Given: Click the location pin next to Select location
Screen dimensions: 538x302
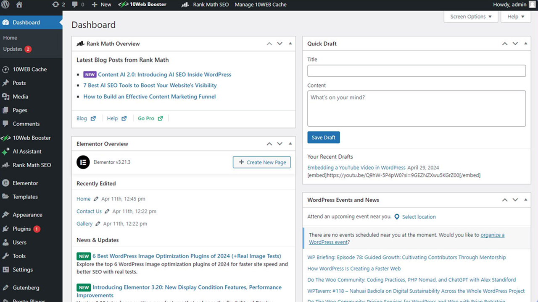Looking at the screenshot, I should (x=397, y=217).
